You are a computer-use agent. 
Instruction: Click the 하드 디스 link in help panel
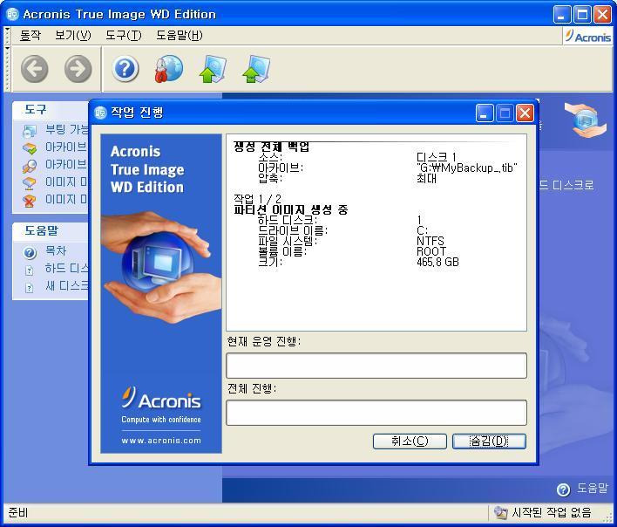[x=66, y=268]
